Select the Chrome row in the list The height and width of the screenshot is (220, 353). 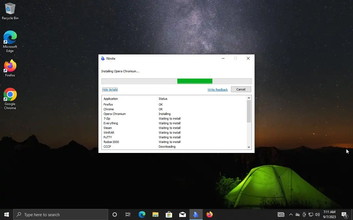pos(174,109)
